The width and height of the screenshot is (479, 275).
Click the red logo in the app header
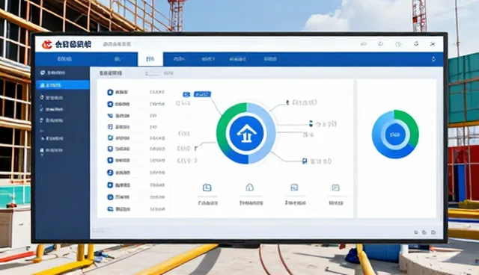pyautogui.click(x=46, y=45)
